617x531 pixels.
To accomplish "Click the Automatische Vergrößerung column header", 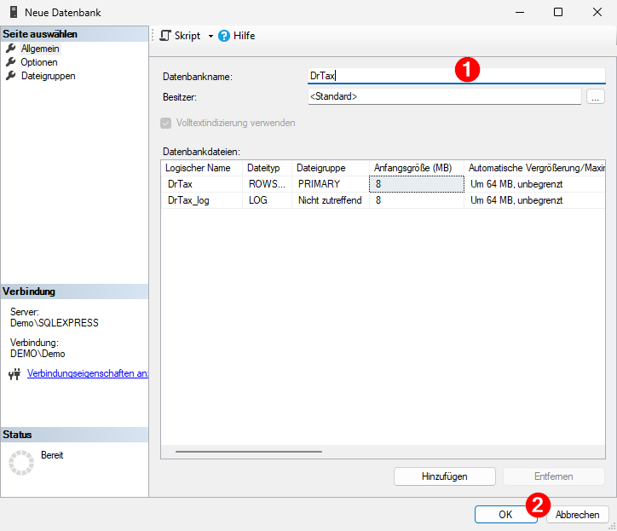I will coord(534,168).
